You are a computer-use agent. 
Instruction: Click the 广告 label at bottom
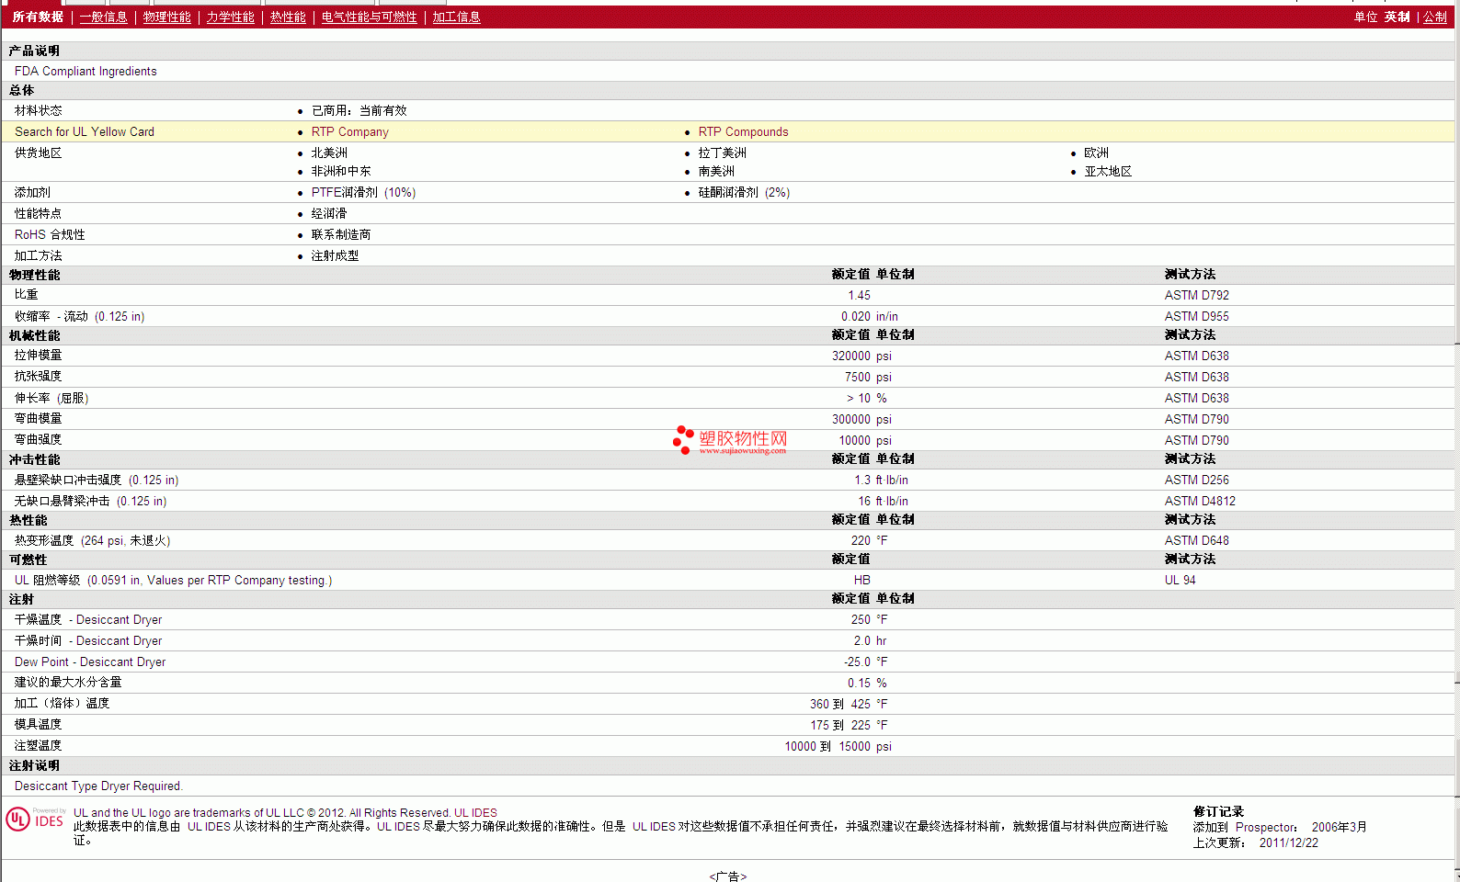pyautogui.click(x=728, y=876)
